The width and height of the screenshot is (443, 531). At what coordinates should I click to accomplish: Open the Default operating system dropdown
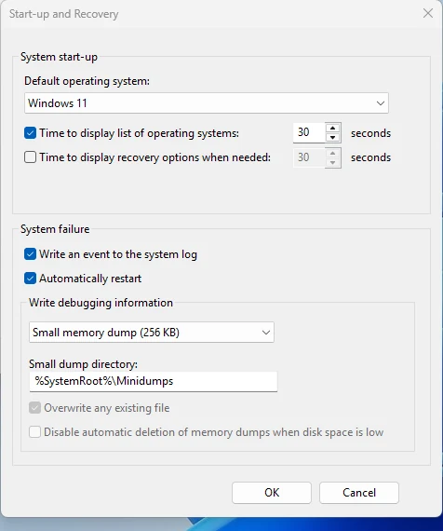(x=207, y=103)
